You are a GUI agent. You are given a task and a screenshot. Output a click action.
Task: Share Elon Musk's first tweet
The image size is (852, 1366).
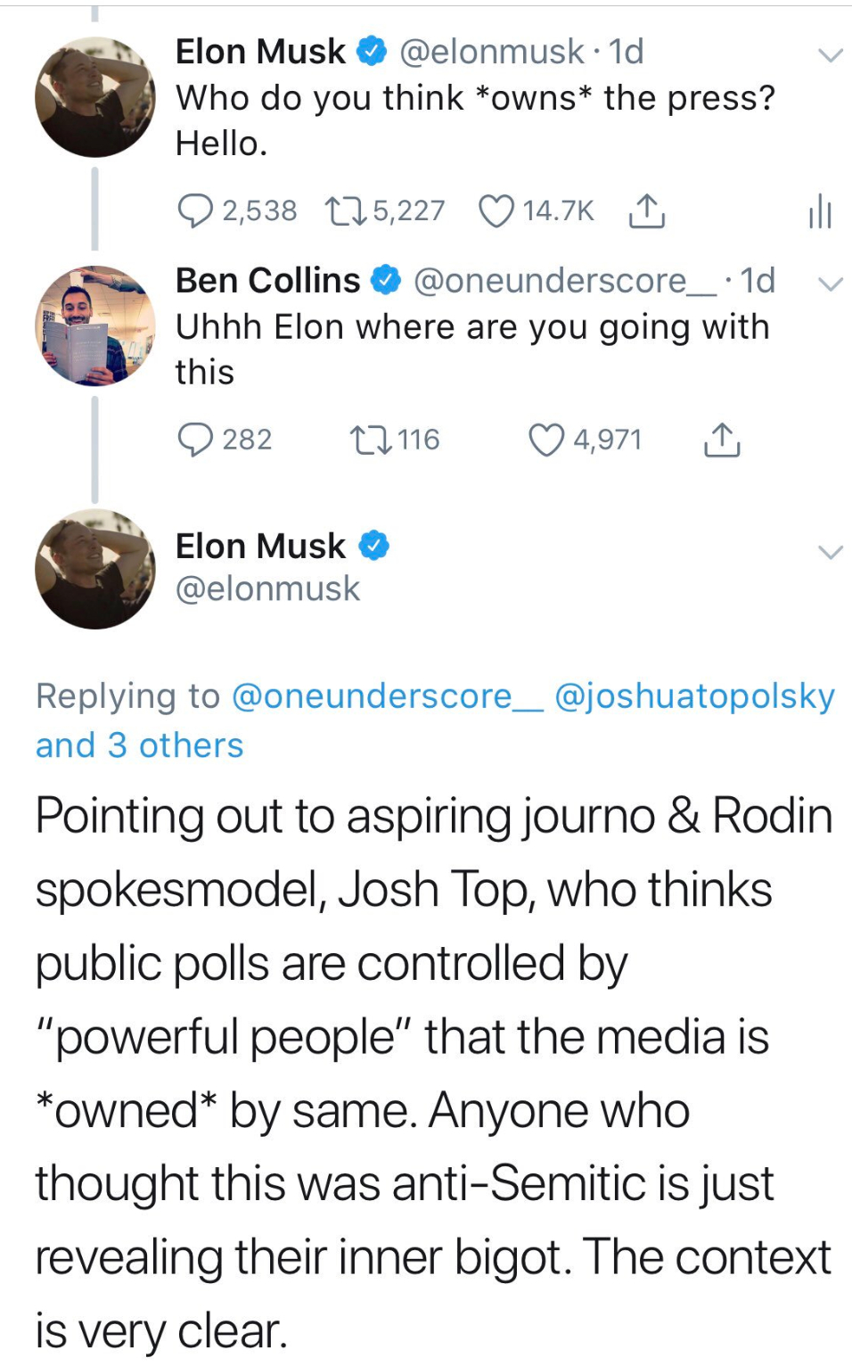click(x=646, y=210)
